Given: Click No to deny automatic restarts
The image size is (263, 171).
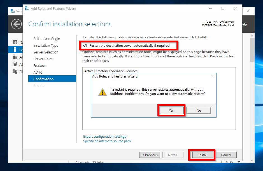Looking at the screenshot, I should 199,110.
